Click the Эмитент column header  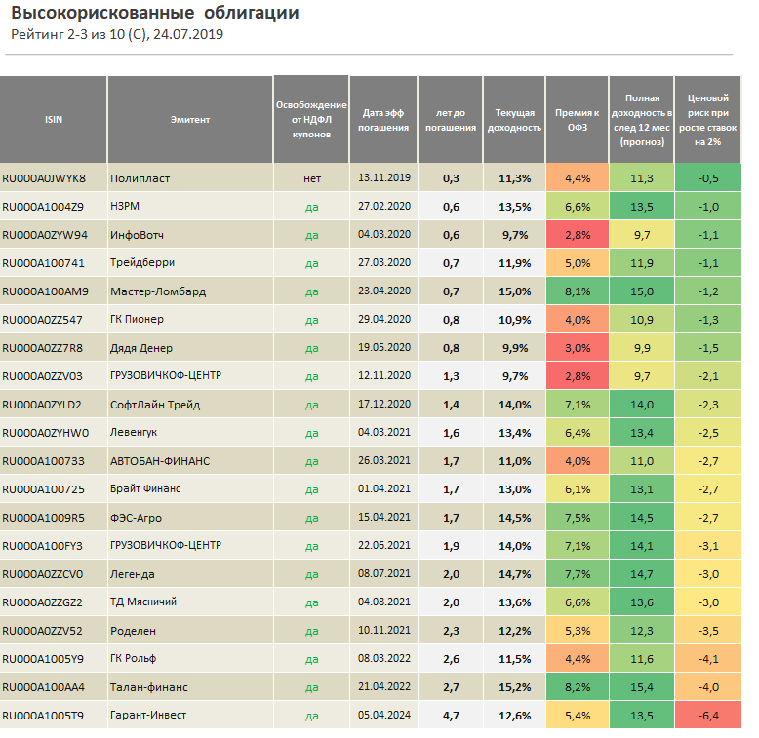point(189,119)
